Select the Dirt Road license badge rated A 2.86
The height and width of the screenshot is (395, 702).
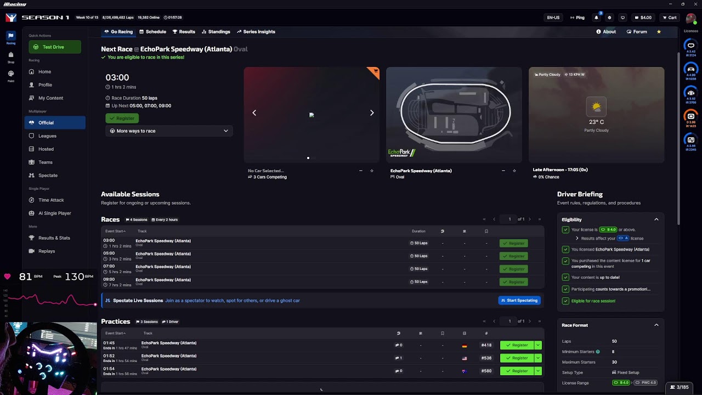[691, 142]
